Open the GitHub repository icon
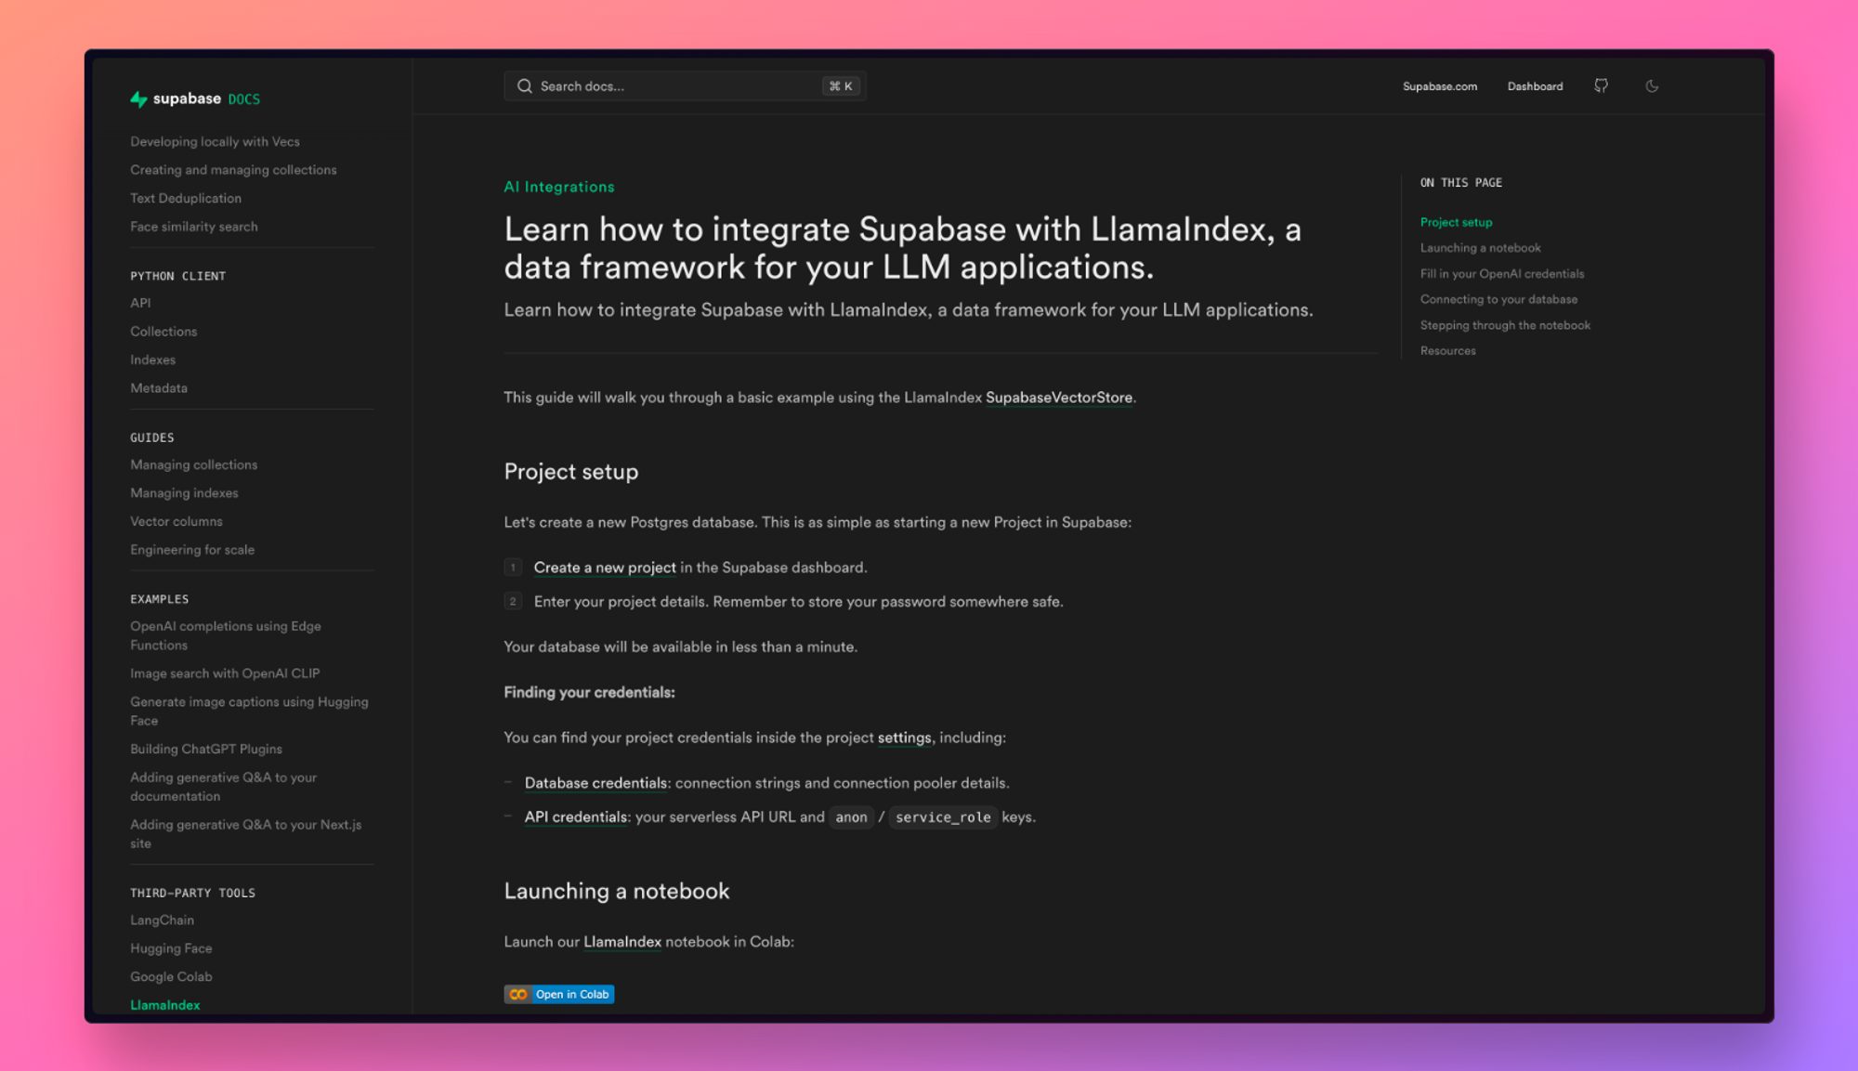This screenshot has width=1858, height=1071. pos(1602,85)
